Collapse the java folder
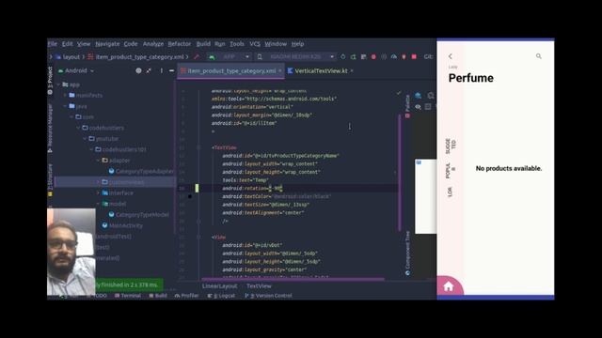Screen dimensions: 602x338 coord(66,106)
